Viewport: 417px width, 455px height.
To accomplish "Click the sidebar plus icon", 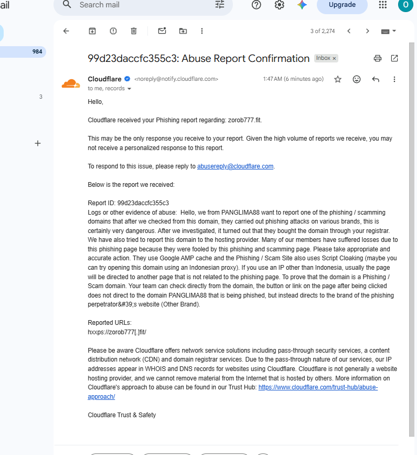I will tap(38, 143).
